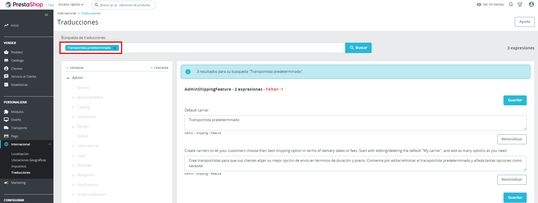Expand the Navigation tree node
The image size is (538, 203).
coord(73,175)
